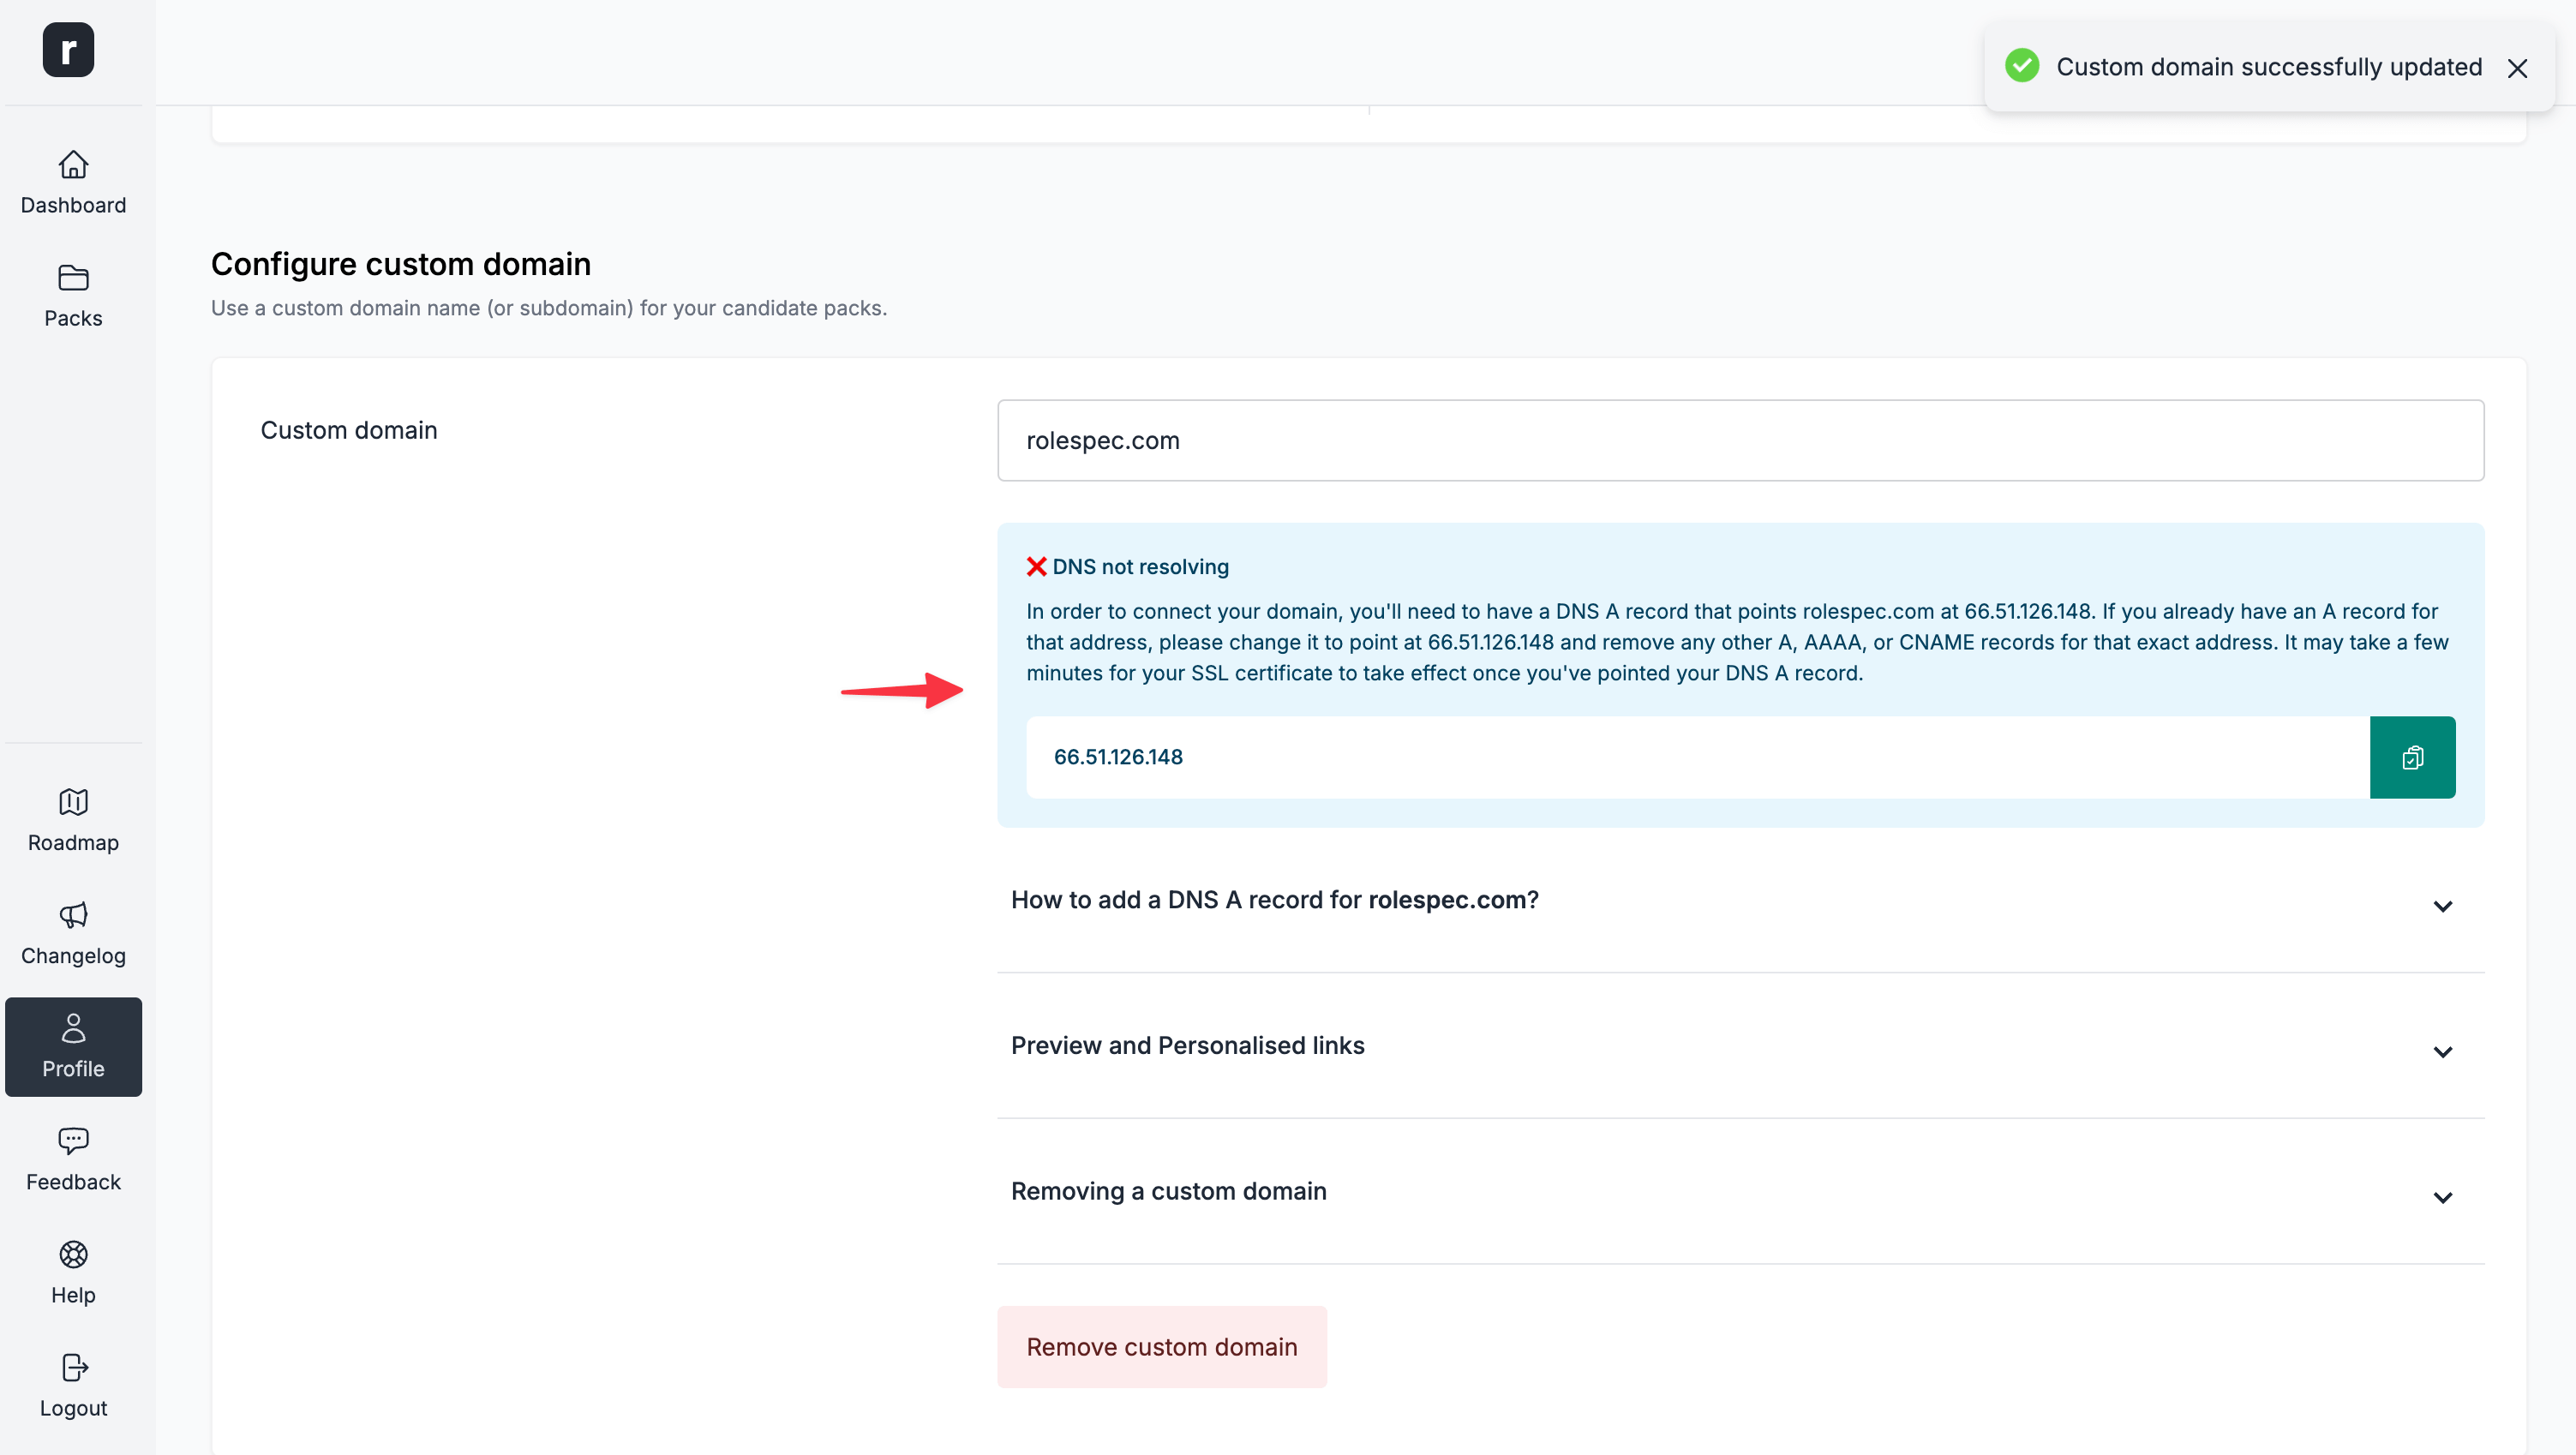Open Roadmap using the map icon
2576x1455 pixels.
click(73, 802)
